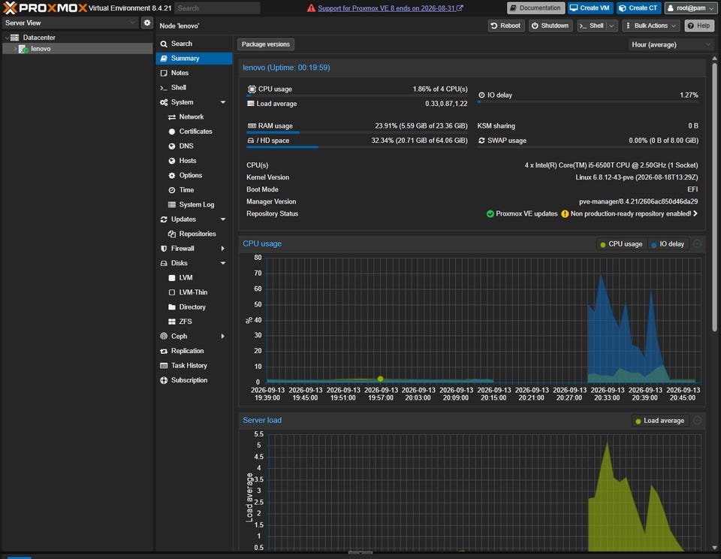
Task: Toggle Load average series in legend
Action: click(660, 421)
